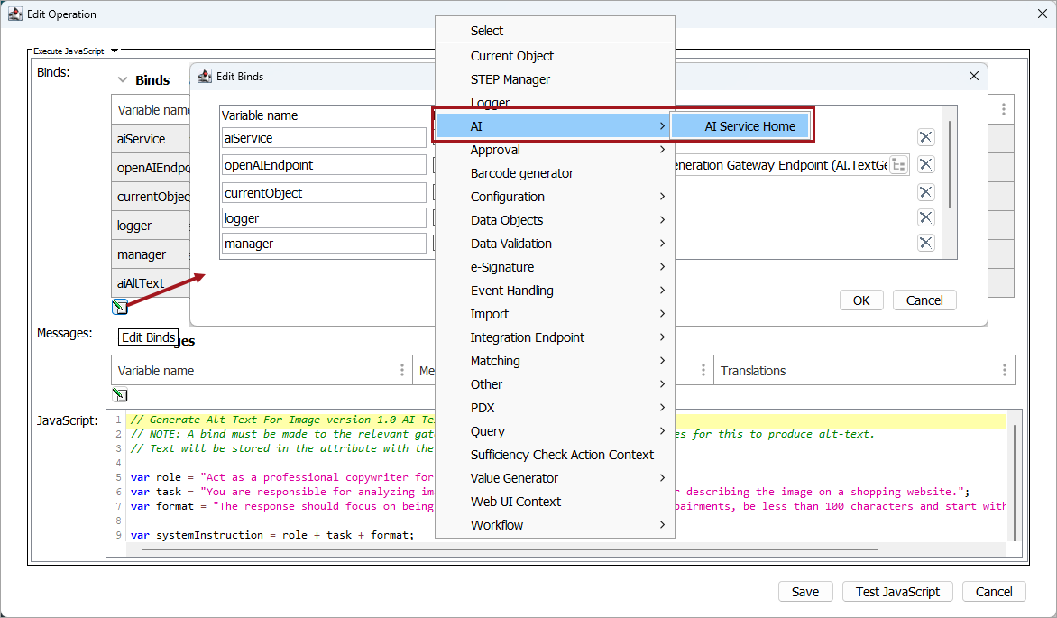1057x618 pixels.
Task: Click the Edit Binds pencil icon
Action: click(119, 307)
